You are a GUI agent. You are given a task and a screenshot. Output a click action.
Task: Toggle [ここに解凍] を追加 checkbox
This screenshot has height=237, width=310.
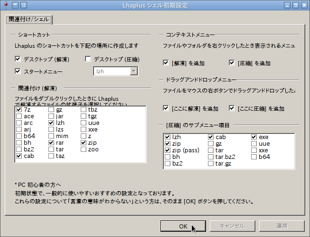(166, 108)
